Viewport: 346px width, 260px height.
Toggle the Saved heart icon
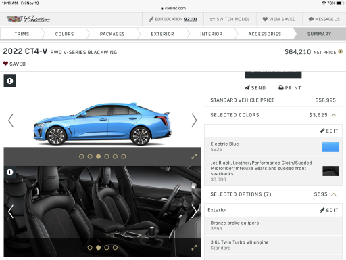pyautogui.click(x=5, y=64)
